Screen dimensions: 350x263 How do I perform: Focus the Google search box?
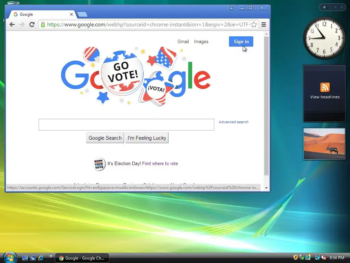[126, 125]
